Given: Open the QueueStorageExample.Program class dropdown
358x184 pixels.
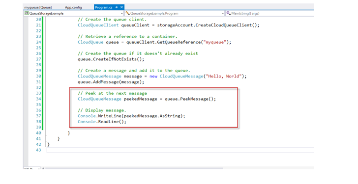Looking at the screenshot, I should point(223,13).
